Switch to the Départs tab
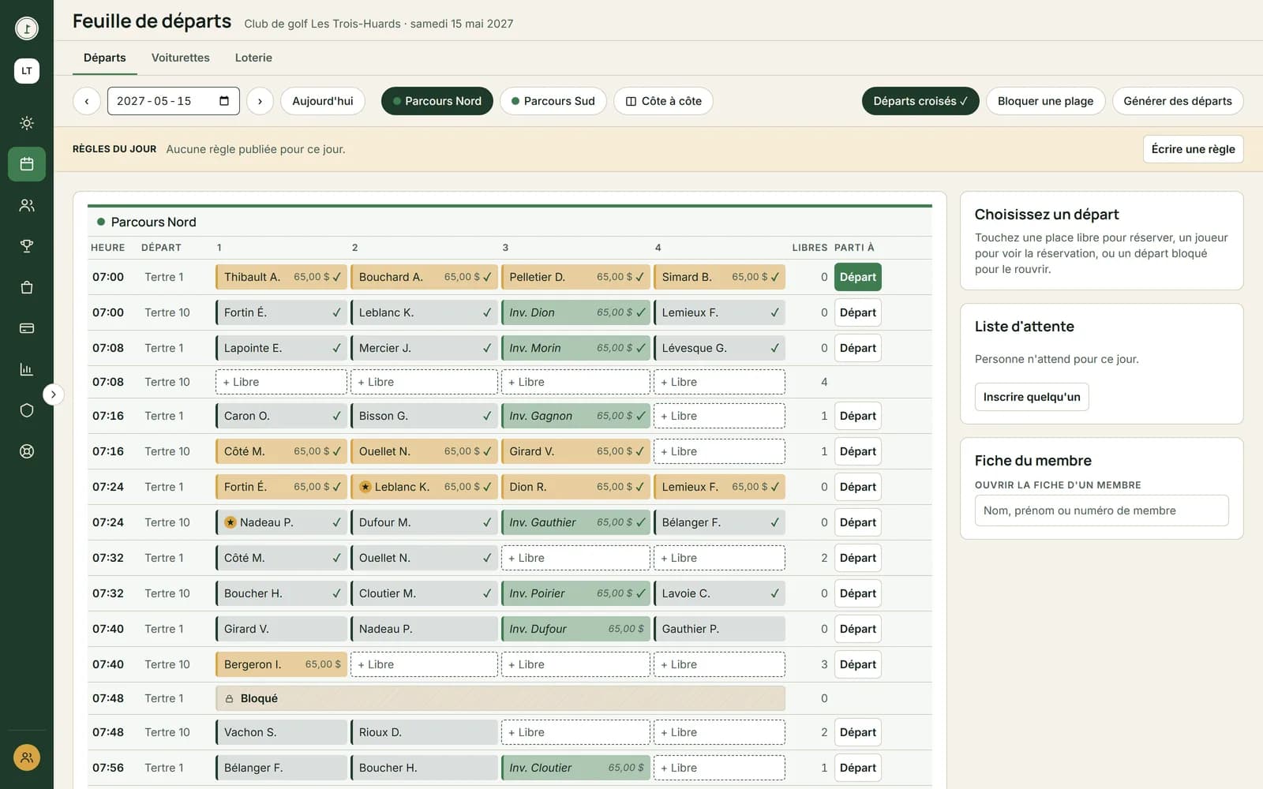The height and width of the screenshot is (789, 1263). coord(105,58)
